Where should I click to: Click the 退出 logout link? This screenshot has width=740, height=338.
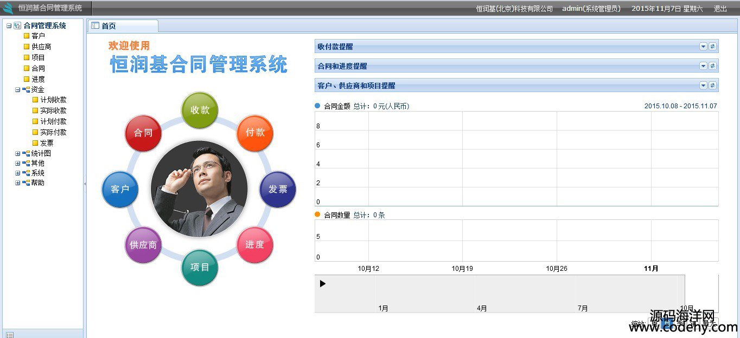[720, 9]
